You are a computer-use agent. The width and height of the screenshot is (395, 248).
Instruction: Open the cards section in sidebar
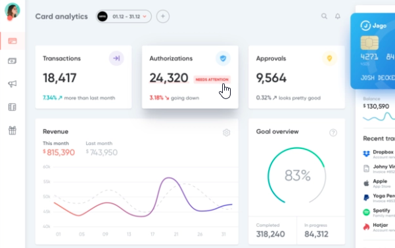pyautogui.click(x=12, y=41)
